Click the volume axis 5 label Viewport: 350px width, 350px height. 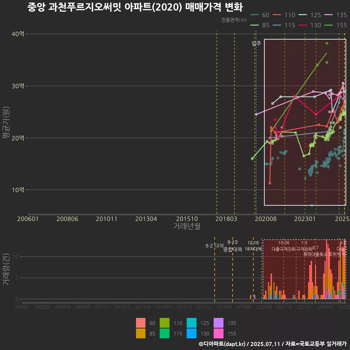(17, 278)
